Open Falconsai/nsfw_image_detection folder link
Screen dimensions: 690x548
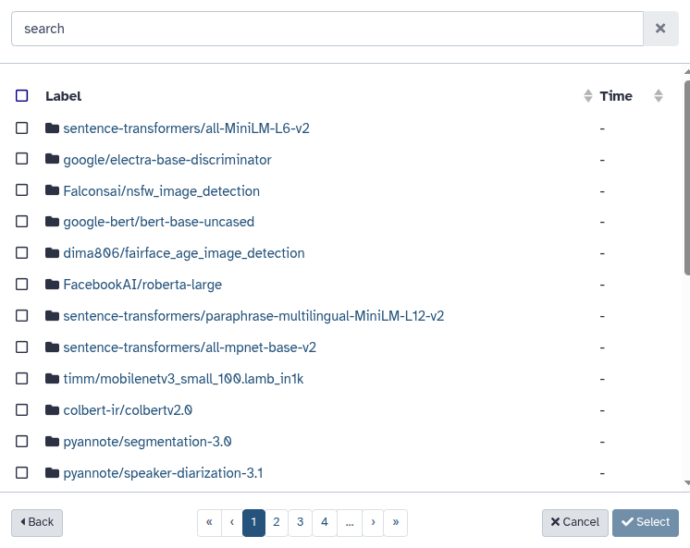162,191
